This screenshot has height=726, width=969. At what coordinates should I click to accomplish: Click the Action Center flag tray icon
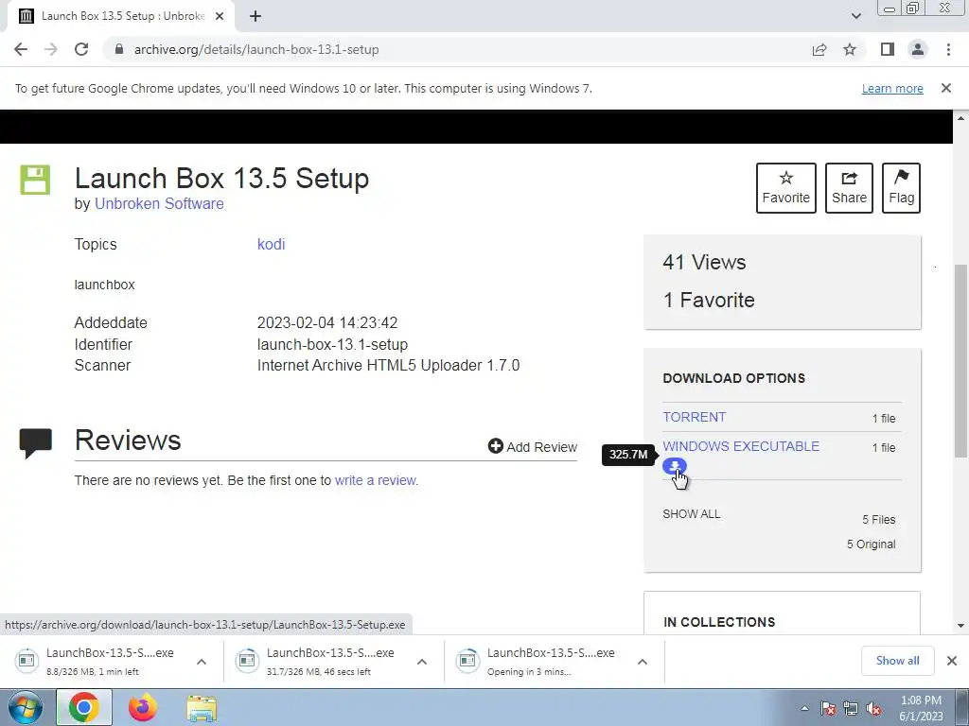click(828, 708)
